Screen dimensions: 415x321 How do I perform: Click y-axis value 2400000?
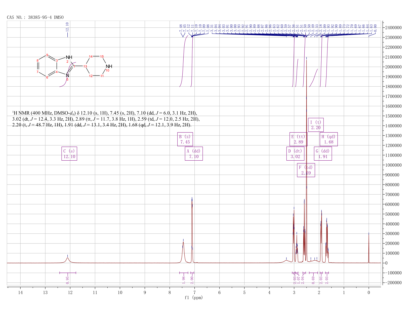393,27
